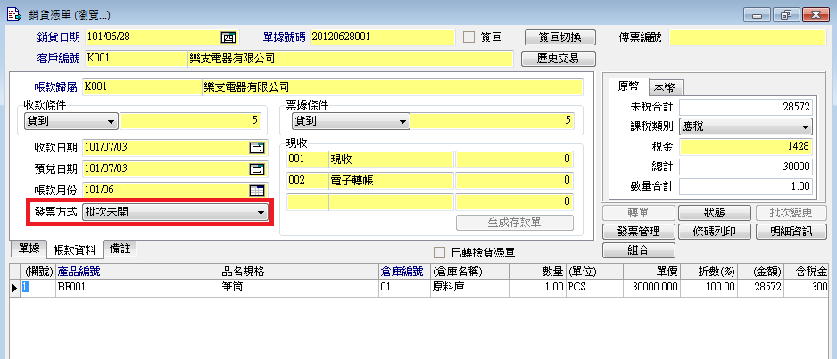Open the 帳款月份 calendar icon
Image resolution: width=837 pixels, height=359 pixels.
pos(257,190)
